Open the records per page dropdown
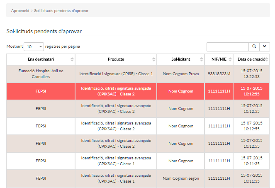The height and width of the screenshot is (188, 275). pos(34,46)
